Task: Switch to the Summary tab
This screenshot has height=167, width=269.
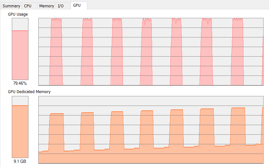Action: click(x=11, y=6)
